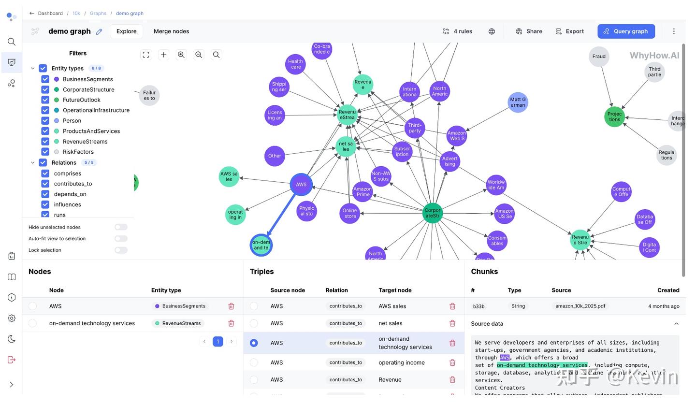Click the Query graph button

[x=626, y=31]
